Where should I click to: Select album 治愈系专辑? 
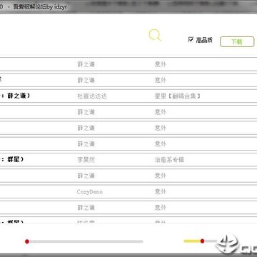click(169, 160)
